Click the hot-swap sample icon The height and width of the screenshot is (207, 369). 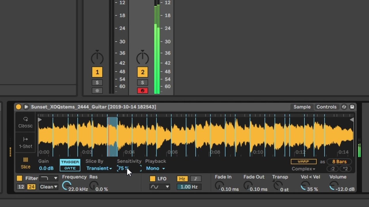[x=344, y=107]
